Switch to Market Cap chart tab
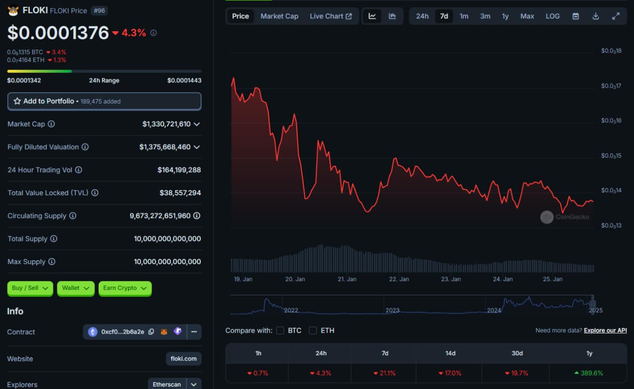This screenshot has width=634, height=389. click(x=279, y=16)
